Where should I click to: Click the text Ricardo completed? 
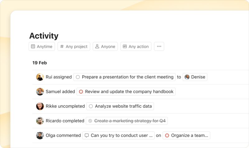(x=65, y=121)
